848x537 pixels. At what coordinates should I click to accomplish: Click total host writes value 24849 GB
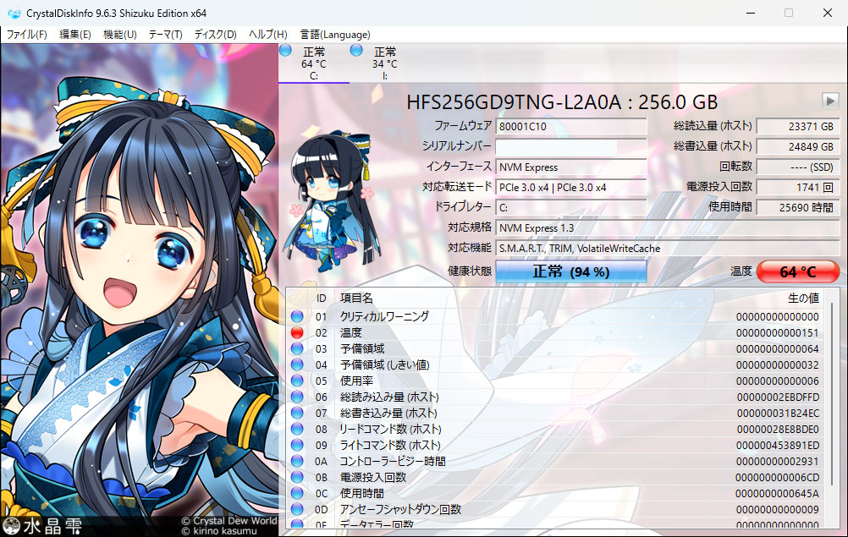[x=798, y=147]
